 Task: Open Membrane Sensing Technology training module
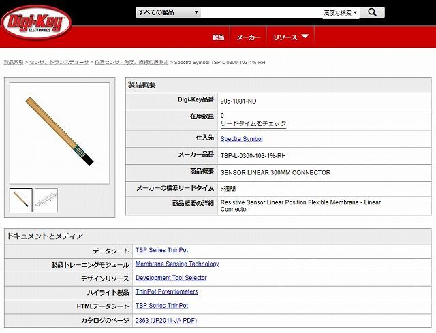pyautogui.click(x=177, y=264)
